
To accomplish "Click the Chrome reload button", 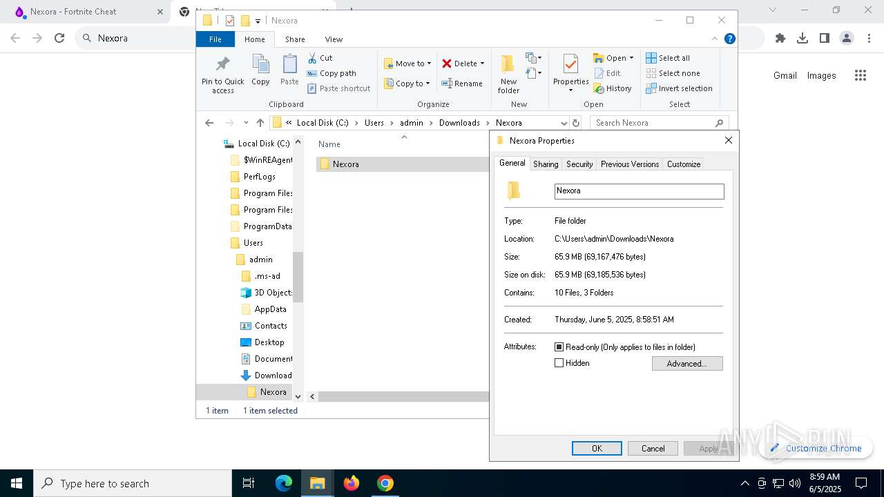I will click(59, 38).
